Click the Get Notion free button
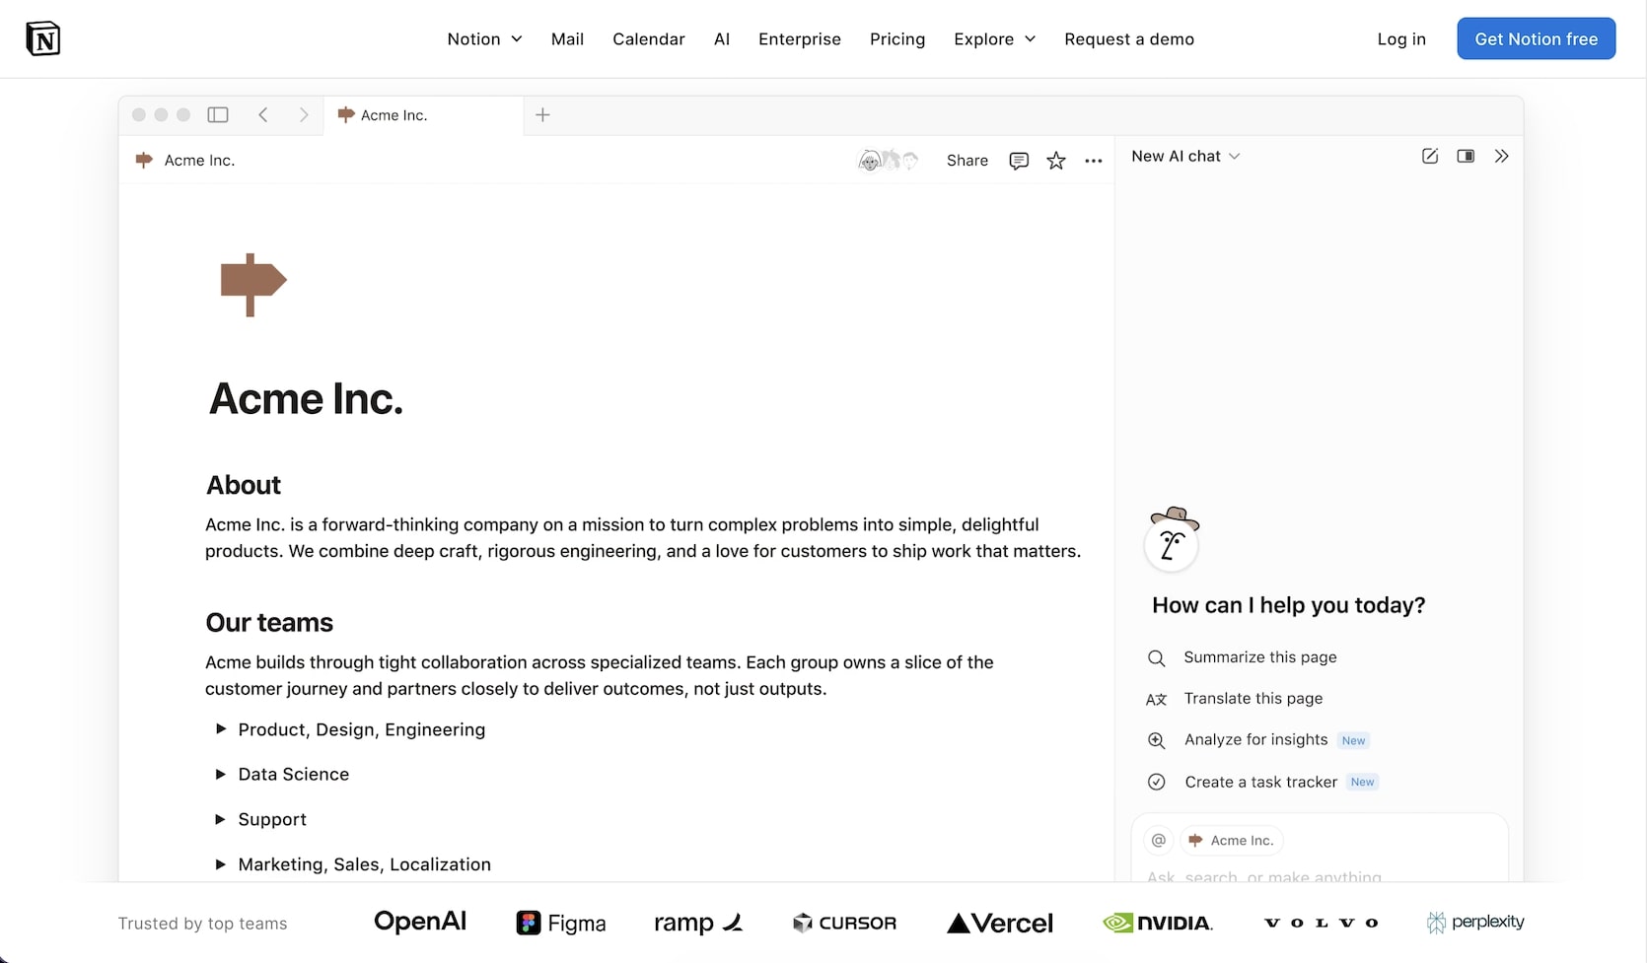The image size is (1647, 963). 1536,38
